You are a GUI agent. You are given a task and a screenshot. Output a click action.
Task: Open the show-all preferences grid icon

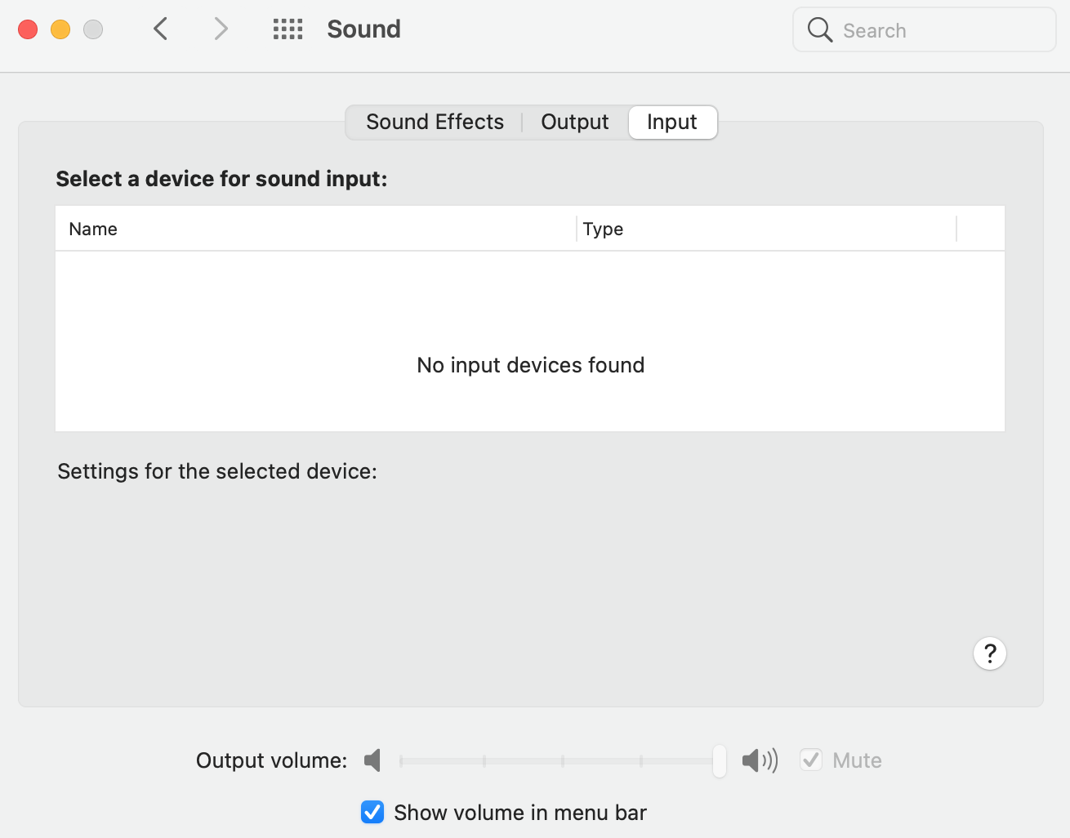pyautogui.click(x=288, y=29)
